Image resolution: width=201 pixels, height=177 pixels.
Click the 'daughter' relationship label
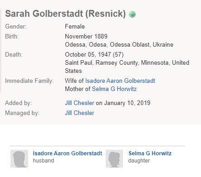point(139,161)
